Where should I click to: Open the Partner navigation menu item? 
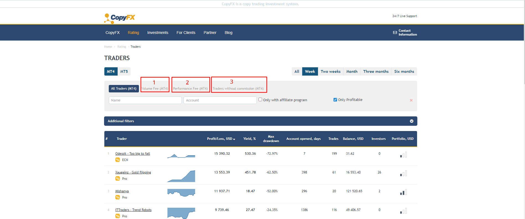point(210,33)
